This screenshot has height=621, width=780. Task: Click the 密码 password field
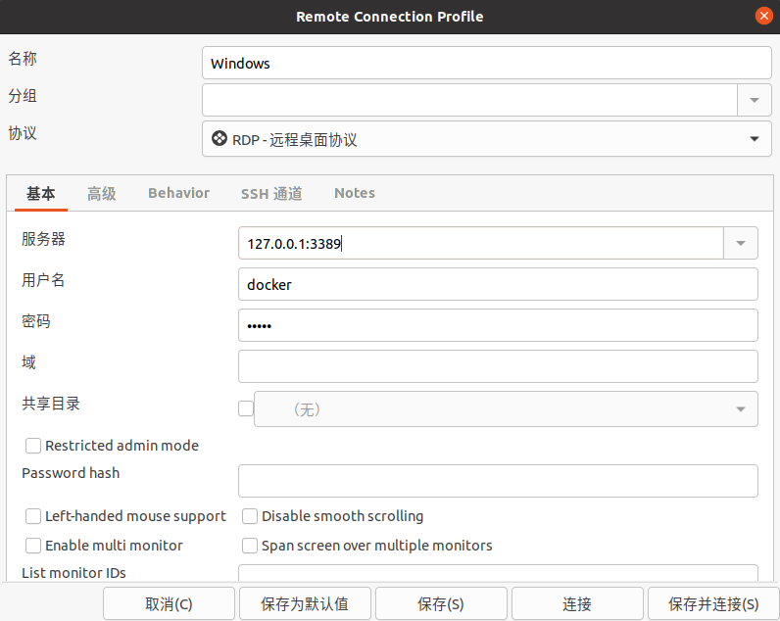pos(498,325)
